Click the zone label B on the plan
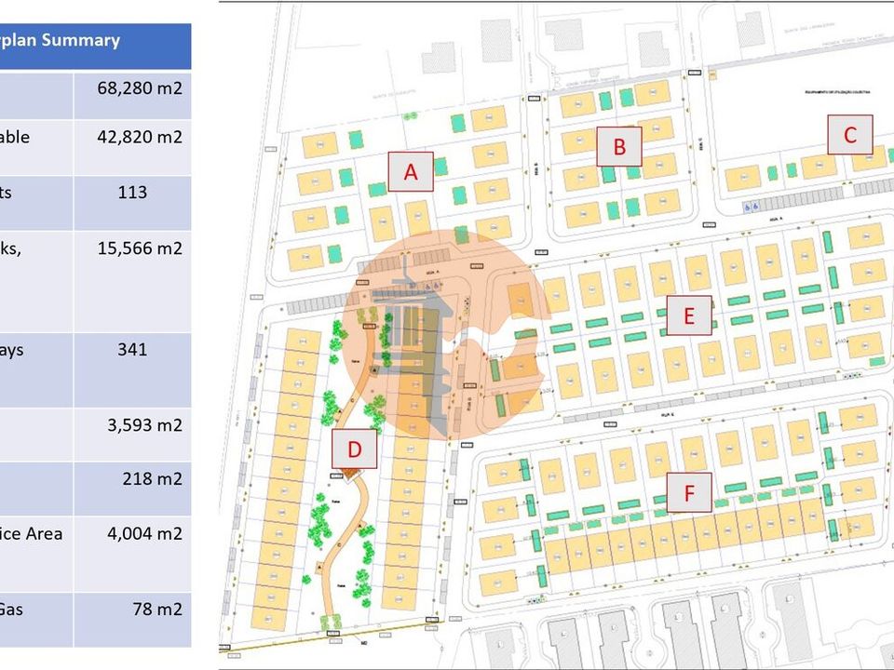Image resolution: width=894 pixels, height=670 pixels. pos(619,146)
